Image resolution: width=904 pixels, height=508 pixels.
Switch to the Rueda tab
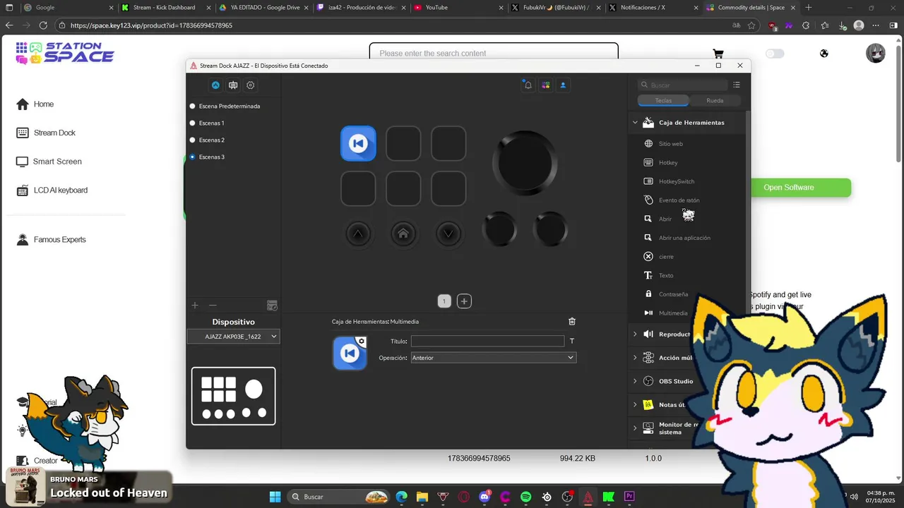[x=715, y=101]
